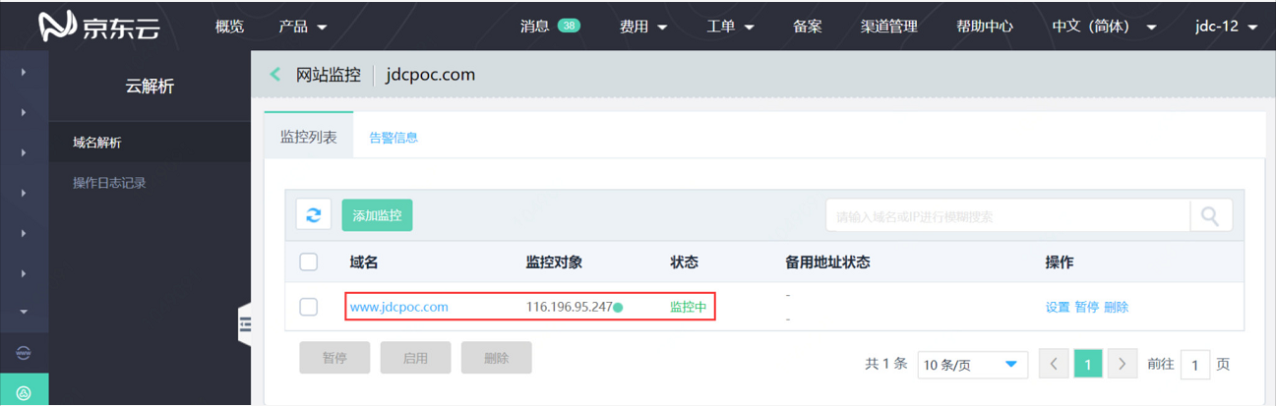The image size is (1276, 406).
Task: Open 备案 in the top navigation
Action: (x=807, y=27)
